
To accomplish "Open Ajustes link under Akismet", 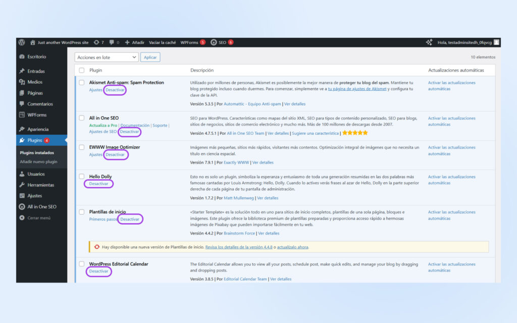I will [95, 90].
